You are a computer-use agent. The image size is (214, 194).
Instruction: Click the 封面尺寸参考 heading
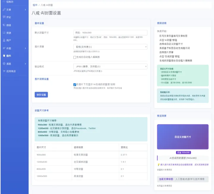click(x=42, y=111)
